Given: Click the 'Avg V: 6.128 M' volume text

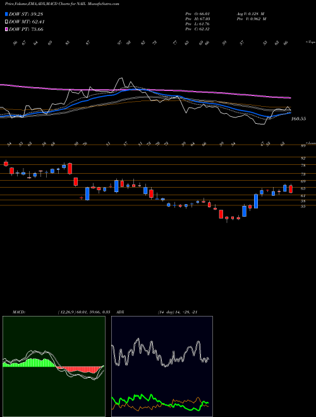Looking at the screenshot, I should [250, 13].
